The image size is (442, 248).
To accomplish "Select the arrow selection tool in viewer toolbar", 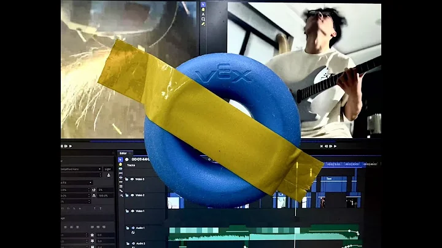I will tap(203, 4).
